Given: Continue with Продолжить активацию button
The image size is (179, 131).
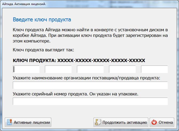Looking at the screenshot, I should tap(121, 122).
